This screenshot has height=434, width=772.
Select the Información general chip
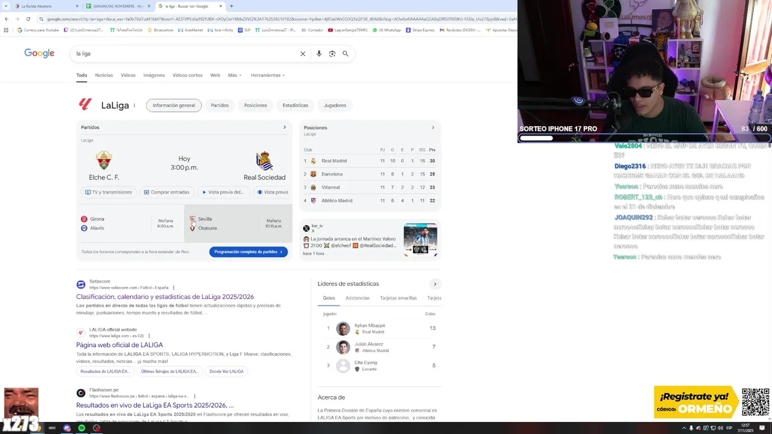(174, 105)
